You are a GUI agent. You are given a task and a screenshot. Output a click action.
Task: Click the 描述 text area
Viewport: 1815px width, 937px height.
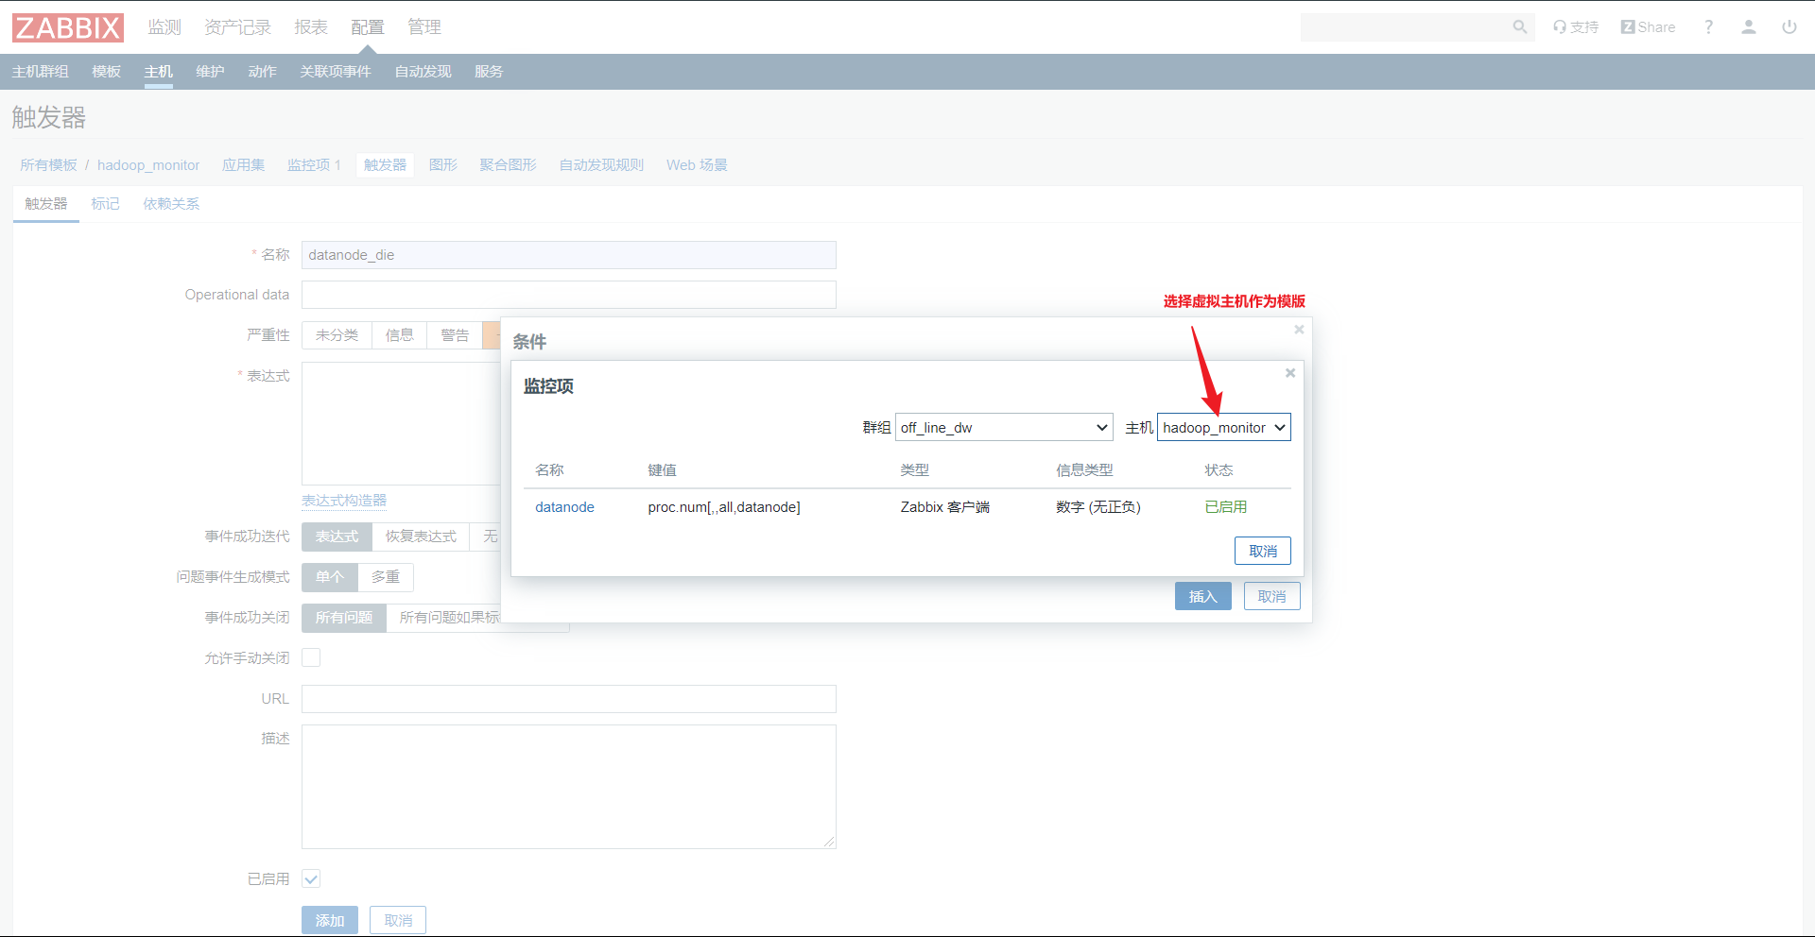(x=569, y=787)
